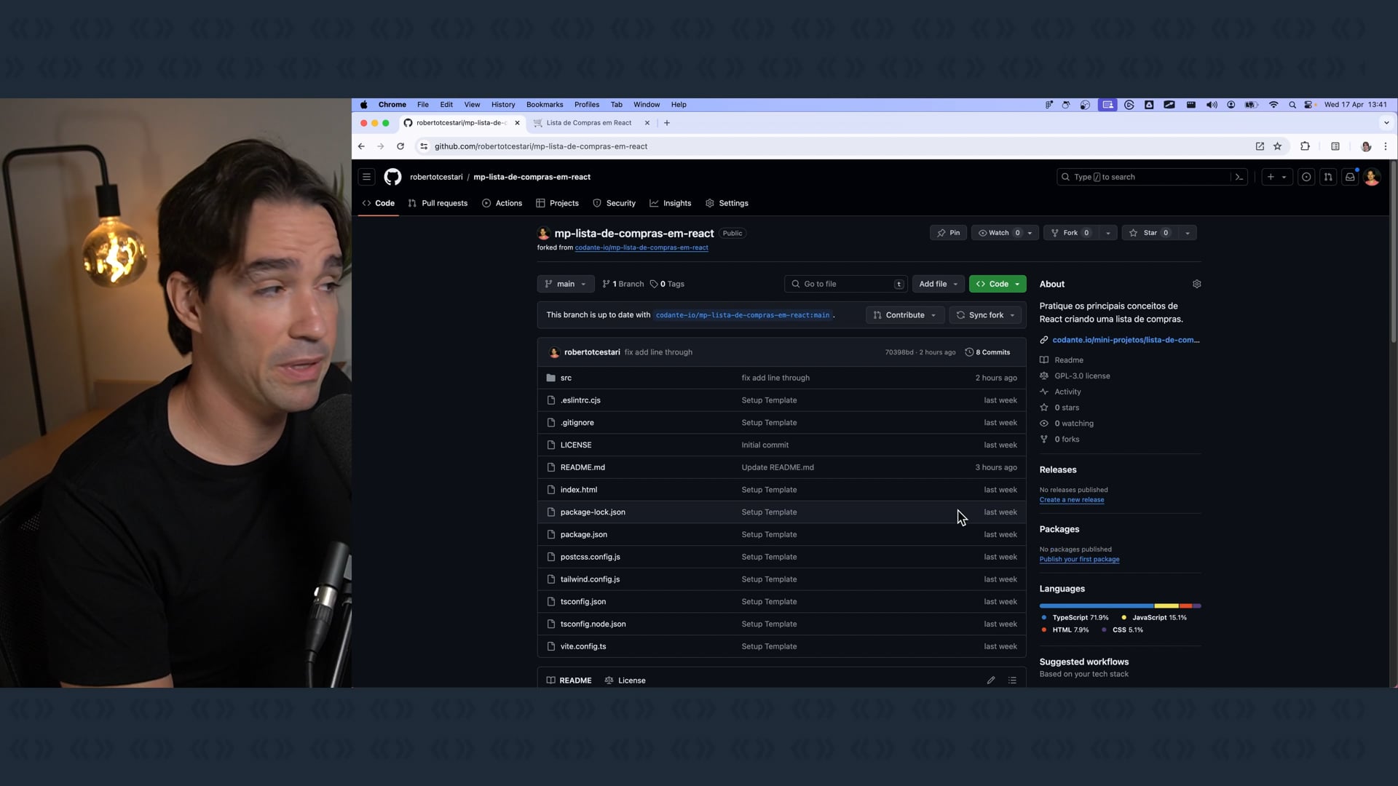Open the hamburger navigation menu icon
This screenshot has width=1398, height=786.
(x=367, y=177)
